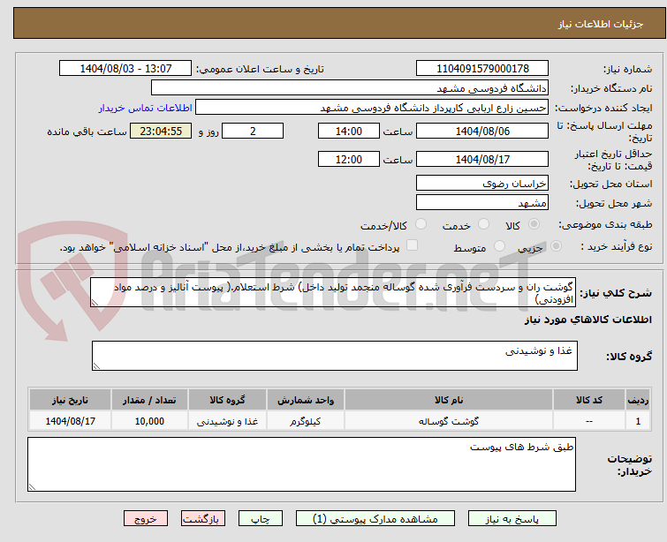This screenshot has height=542, width=667.
Task: Click the ایجاد کننده درخواست field
Action: (x=372, y=108)
